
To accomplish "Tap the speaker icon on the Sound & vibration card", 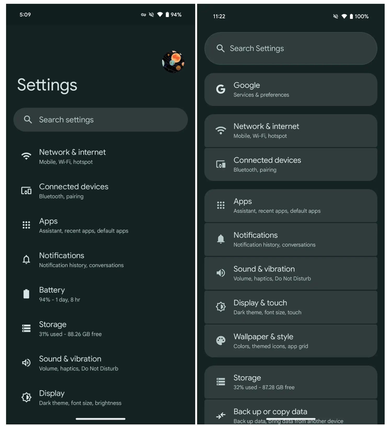I will point(221,273).
